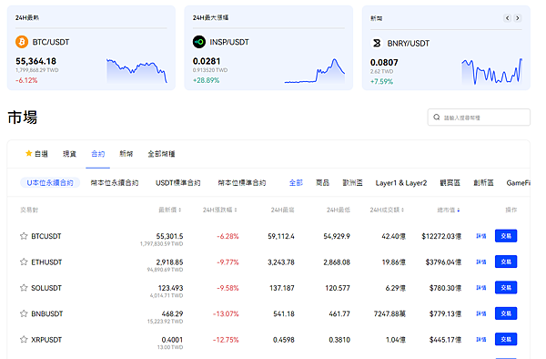Click ETHUSDT change -9.77%

227,262
